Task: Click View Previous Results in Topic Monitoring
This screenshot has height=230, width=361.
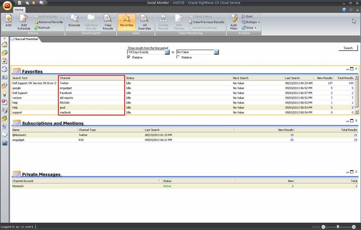Action: [208, 22]
